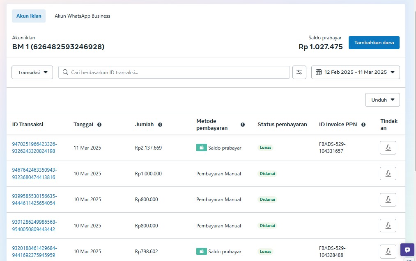416x261 pixels.
Task: Open the chat support icon
Action: coord(407,250)
